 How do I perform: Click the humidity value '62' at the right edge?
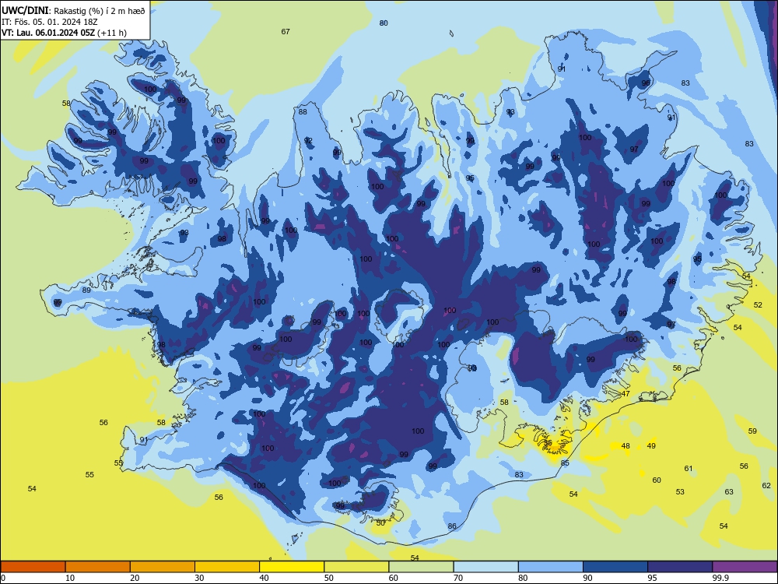pos(766,485)
